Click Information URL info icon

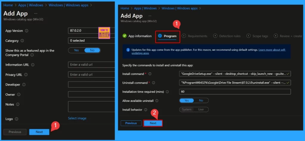[33, 65]
